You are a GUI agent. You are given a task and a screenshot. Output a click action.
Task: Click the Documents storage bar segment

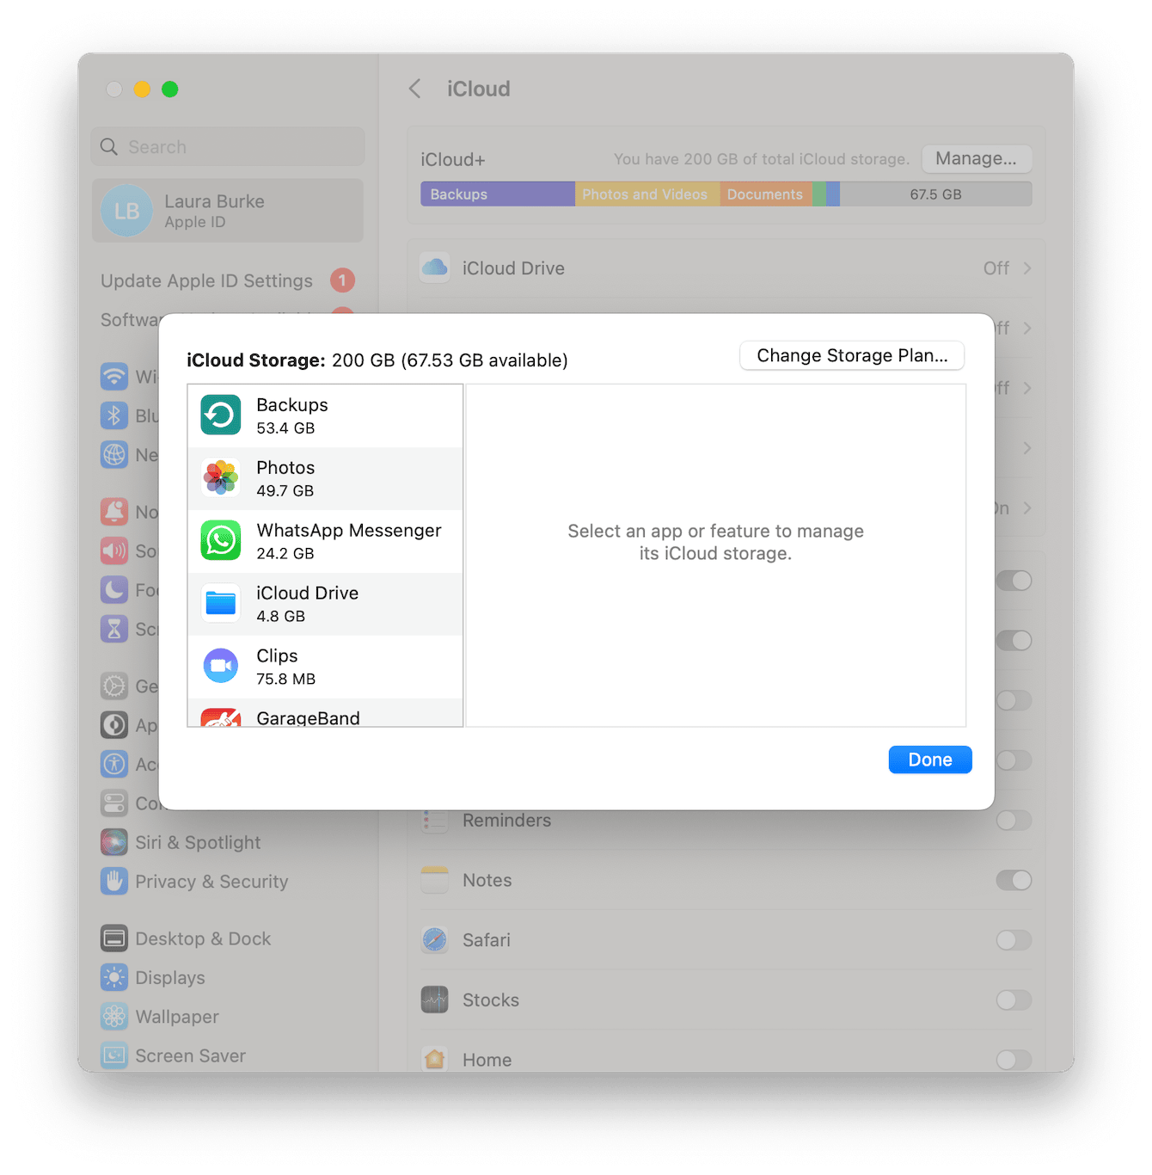(766, 194)
